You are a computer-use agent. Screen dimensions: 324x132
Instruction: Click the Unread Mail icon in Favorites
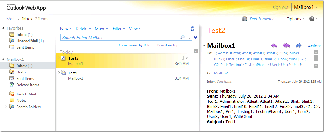(11, 41)
